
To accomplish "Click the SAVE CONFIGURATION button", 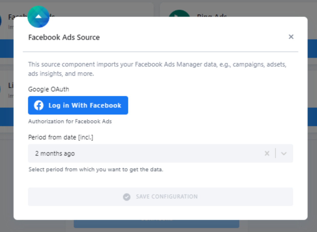I will click(160, 197).
